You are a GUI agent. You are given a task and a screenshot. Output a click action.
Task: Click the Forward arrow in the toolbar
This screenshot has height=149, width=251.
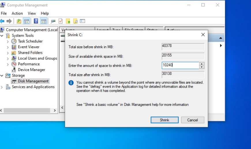coord(9,21)
